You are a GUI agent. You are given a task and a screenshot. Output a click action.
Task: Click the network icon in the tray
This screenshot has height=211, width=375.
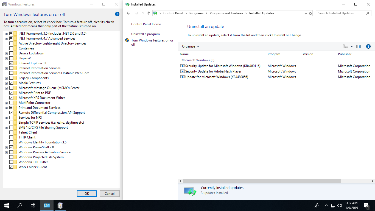[x=333, y=206]
